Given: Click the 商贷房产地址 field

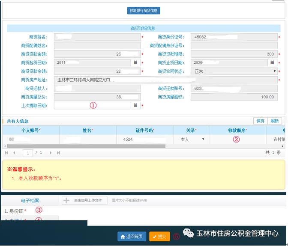Looking at the screenshot, I should 166,80.
